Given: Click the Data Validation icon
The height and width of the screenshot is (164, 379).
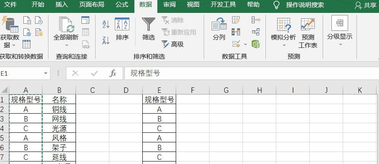Looking at the screenshot, I should (236, 44).
